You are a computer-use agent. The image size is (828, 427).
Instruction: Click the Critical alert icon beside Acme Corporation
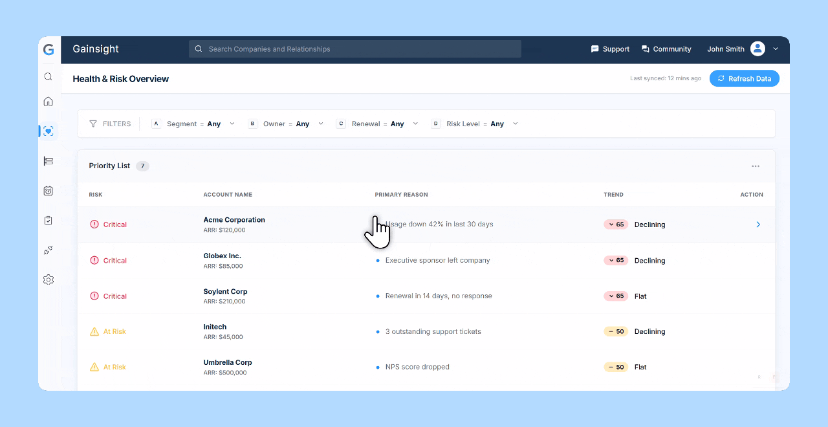click(94, 224)
